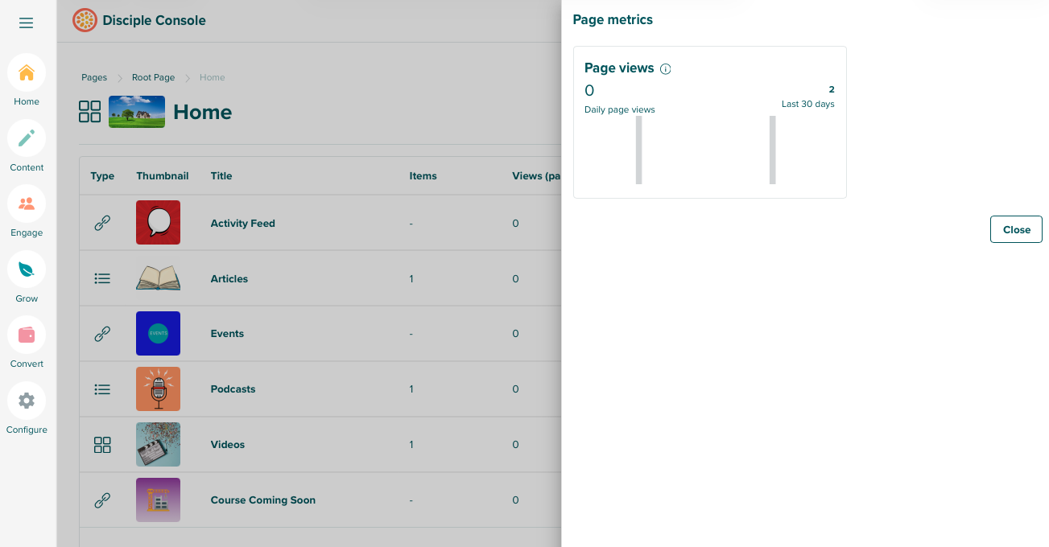Select the Course Coming Soon title
This screenshot has height=547, width=1049.
[262, 500]
